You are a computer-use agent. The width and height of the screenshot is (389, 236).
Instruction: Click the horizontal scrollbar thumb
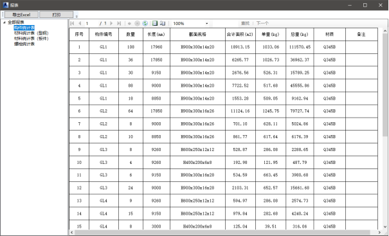pos(222,233)
